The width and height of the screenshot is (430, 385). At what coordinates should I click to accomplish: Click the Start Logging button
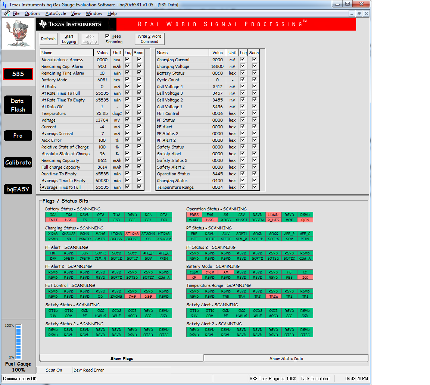[x=69, y=39]
